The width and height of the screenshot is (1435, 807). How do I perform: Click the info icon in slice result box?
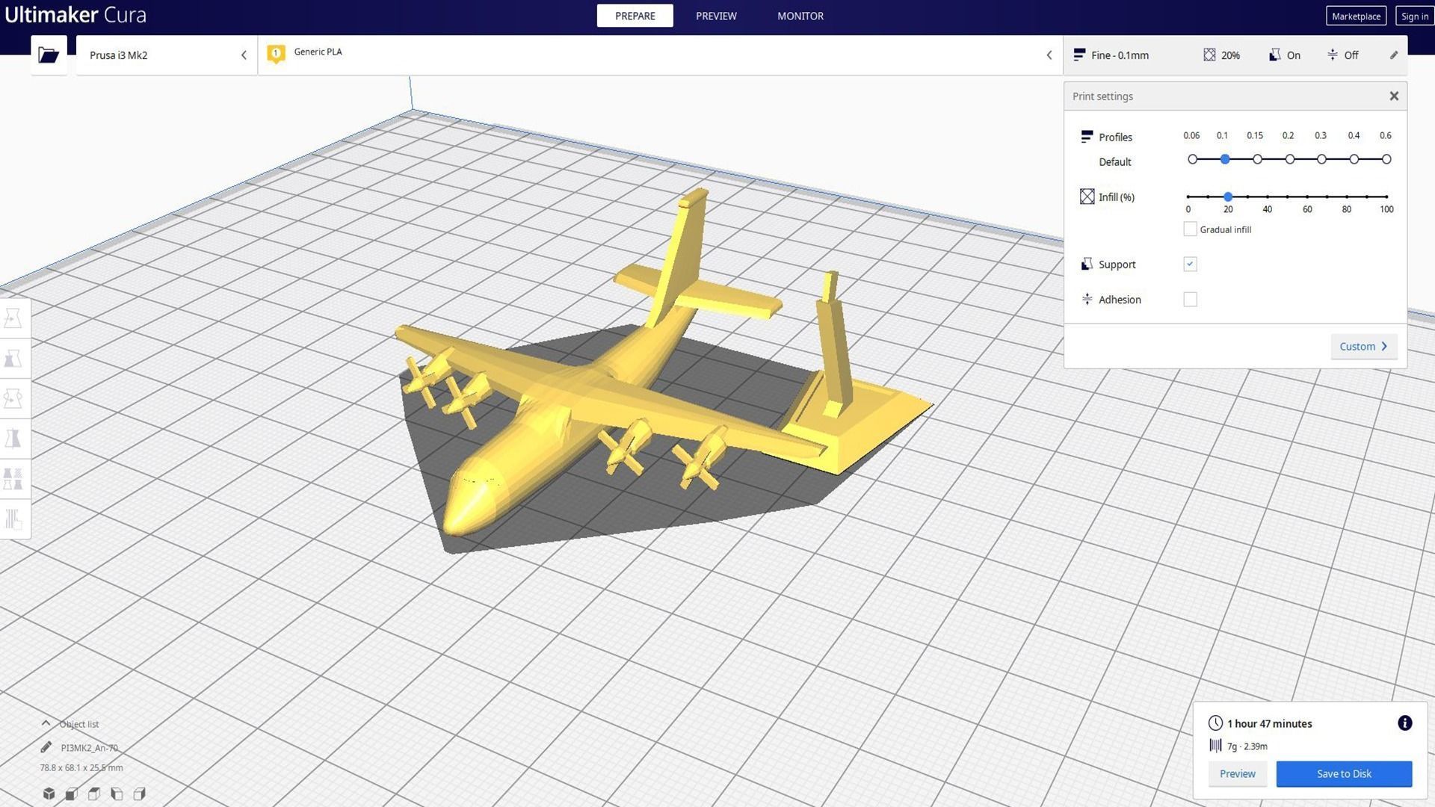pos(1405,723)
